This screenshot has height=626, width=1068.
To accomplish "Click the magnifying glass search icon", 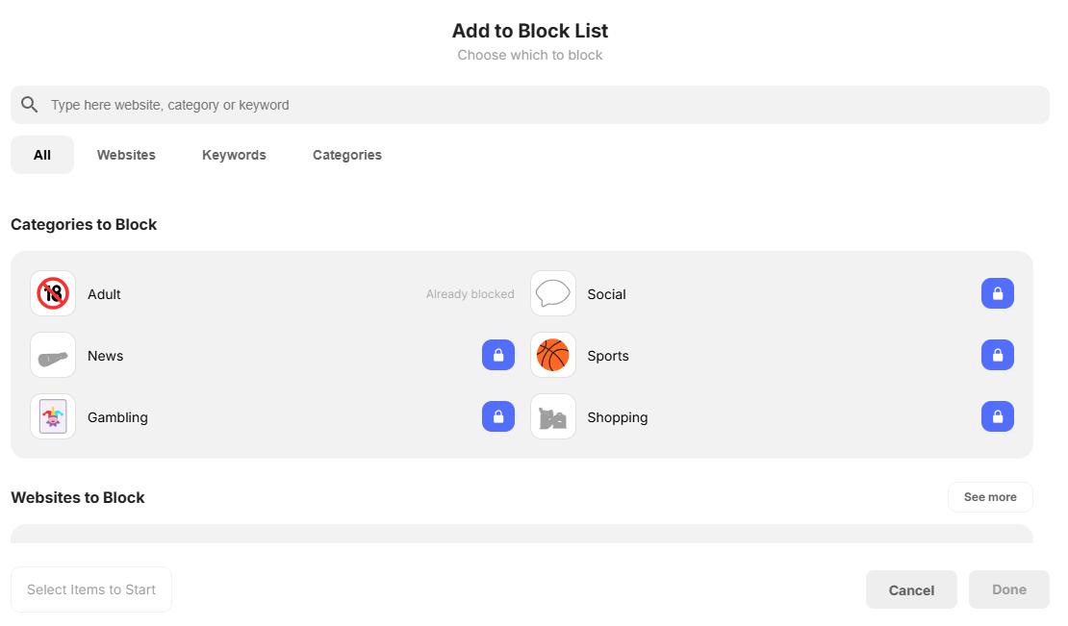I will click(x=29, y=104).
